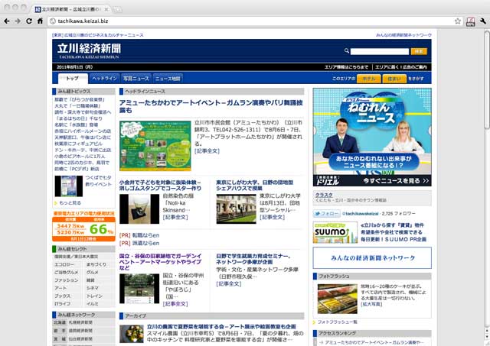Click the orange 住まい button
The width and height of the screenshot is (490, 346).
pyautogui.click(x=394, y=79)
